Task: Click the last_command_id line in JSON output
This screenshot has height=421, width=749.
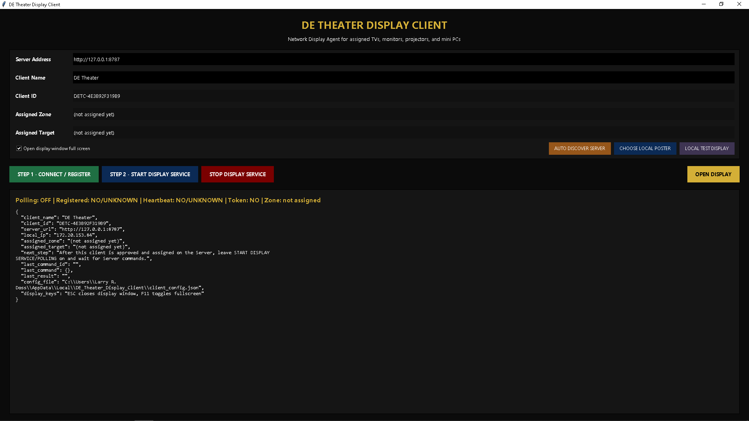Action: click(x=51, y=264)
